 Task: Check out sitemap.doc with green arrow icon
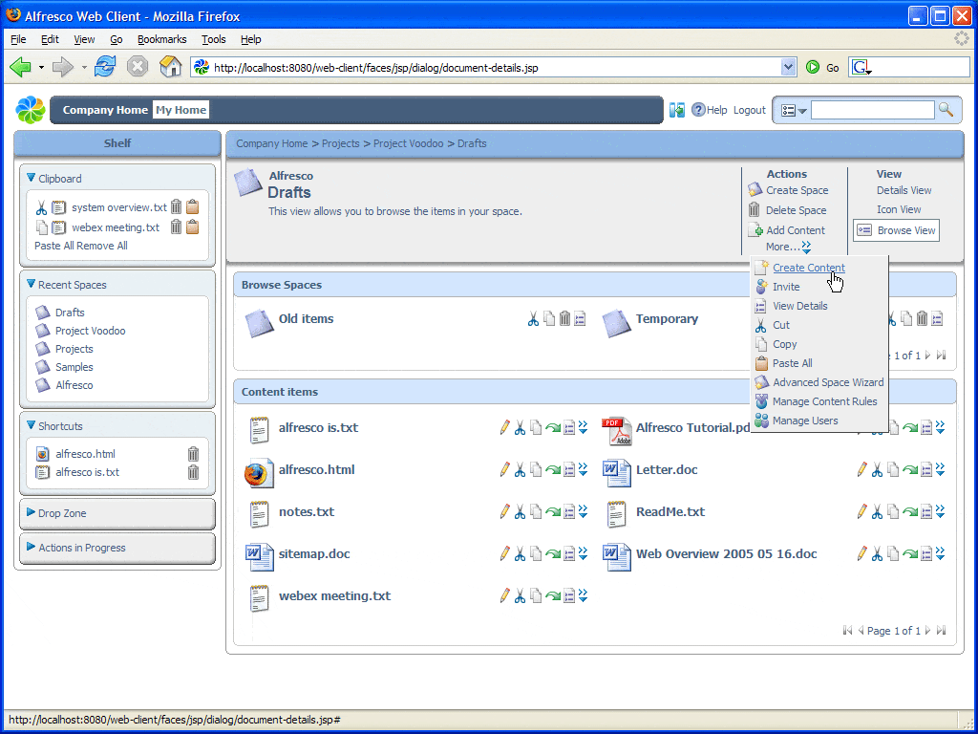(x=553, y=553)
